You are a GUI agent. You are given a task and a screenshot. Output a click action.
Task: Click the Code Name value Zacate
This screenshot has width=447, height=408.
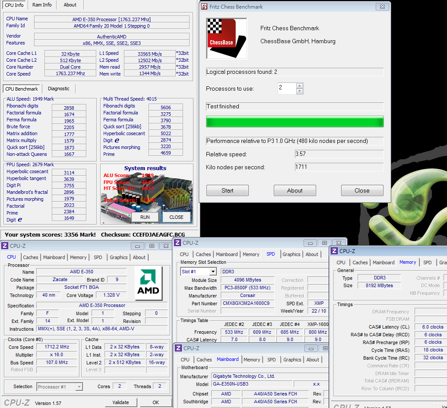60,279
